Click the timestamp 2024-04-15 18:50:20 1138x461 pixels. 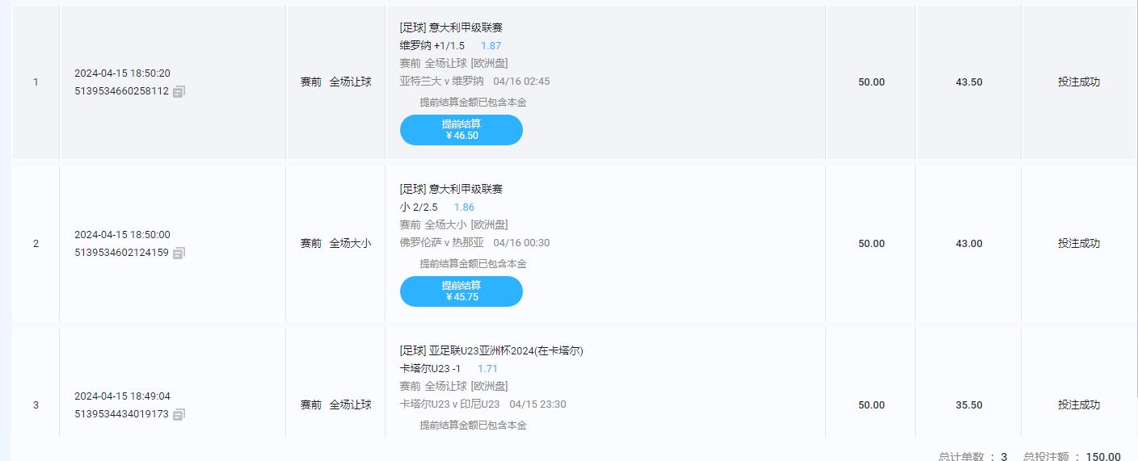click(122, 73)
